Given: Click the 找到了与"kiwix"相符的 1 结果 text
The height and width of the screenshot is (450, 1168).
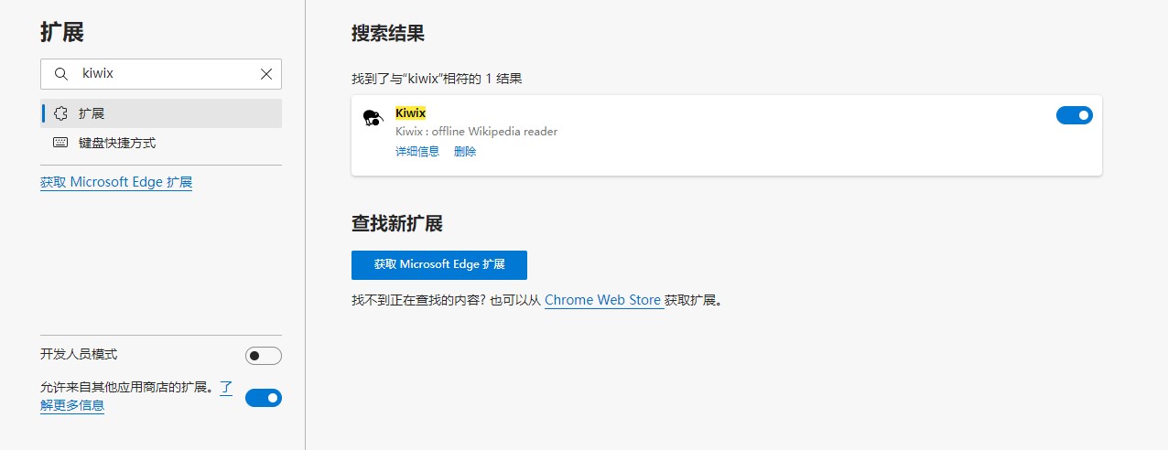Looking at the screenshot, I should (x=438, y=79).
